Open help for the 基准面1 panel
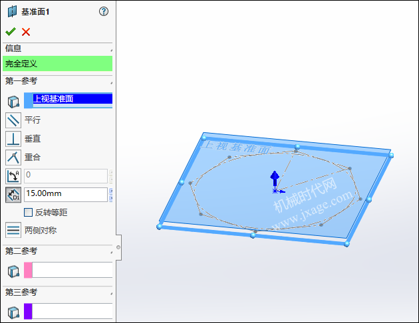Screen dimensions: 419x323 [x=104, y=11]
